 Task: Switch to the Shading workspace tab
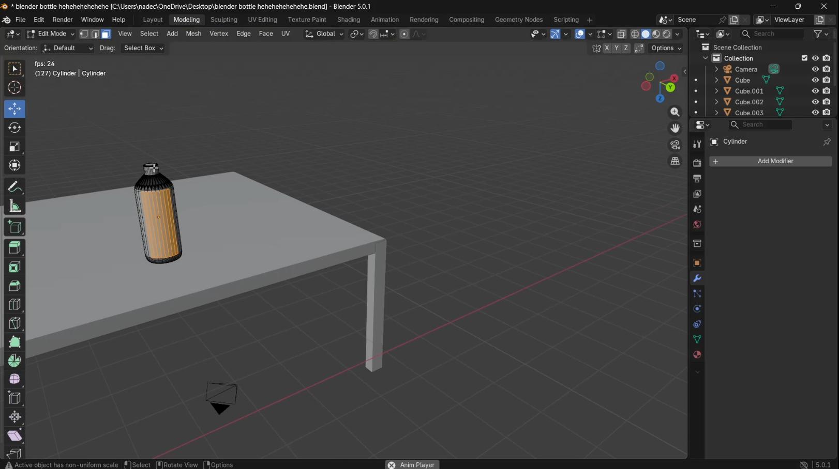coord(348,20)
